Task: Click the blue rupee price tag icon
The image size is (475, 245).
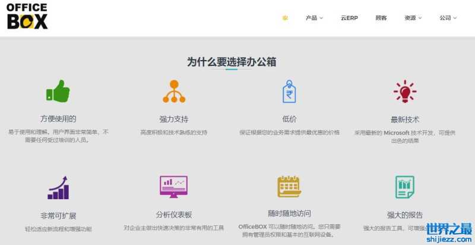Action: [289, 92]
